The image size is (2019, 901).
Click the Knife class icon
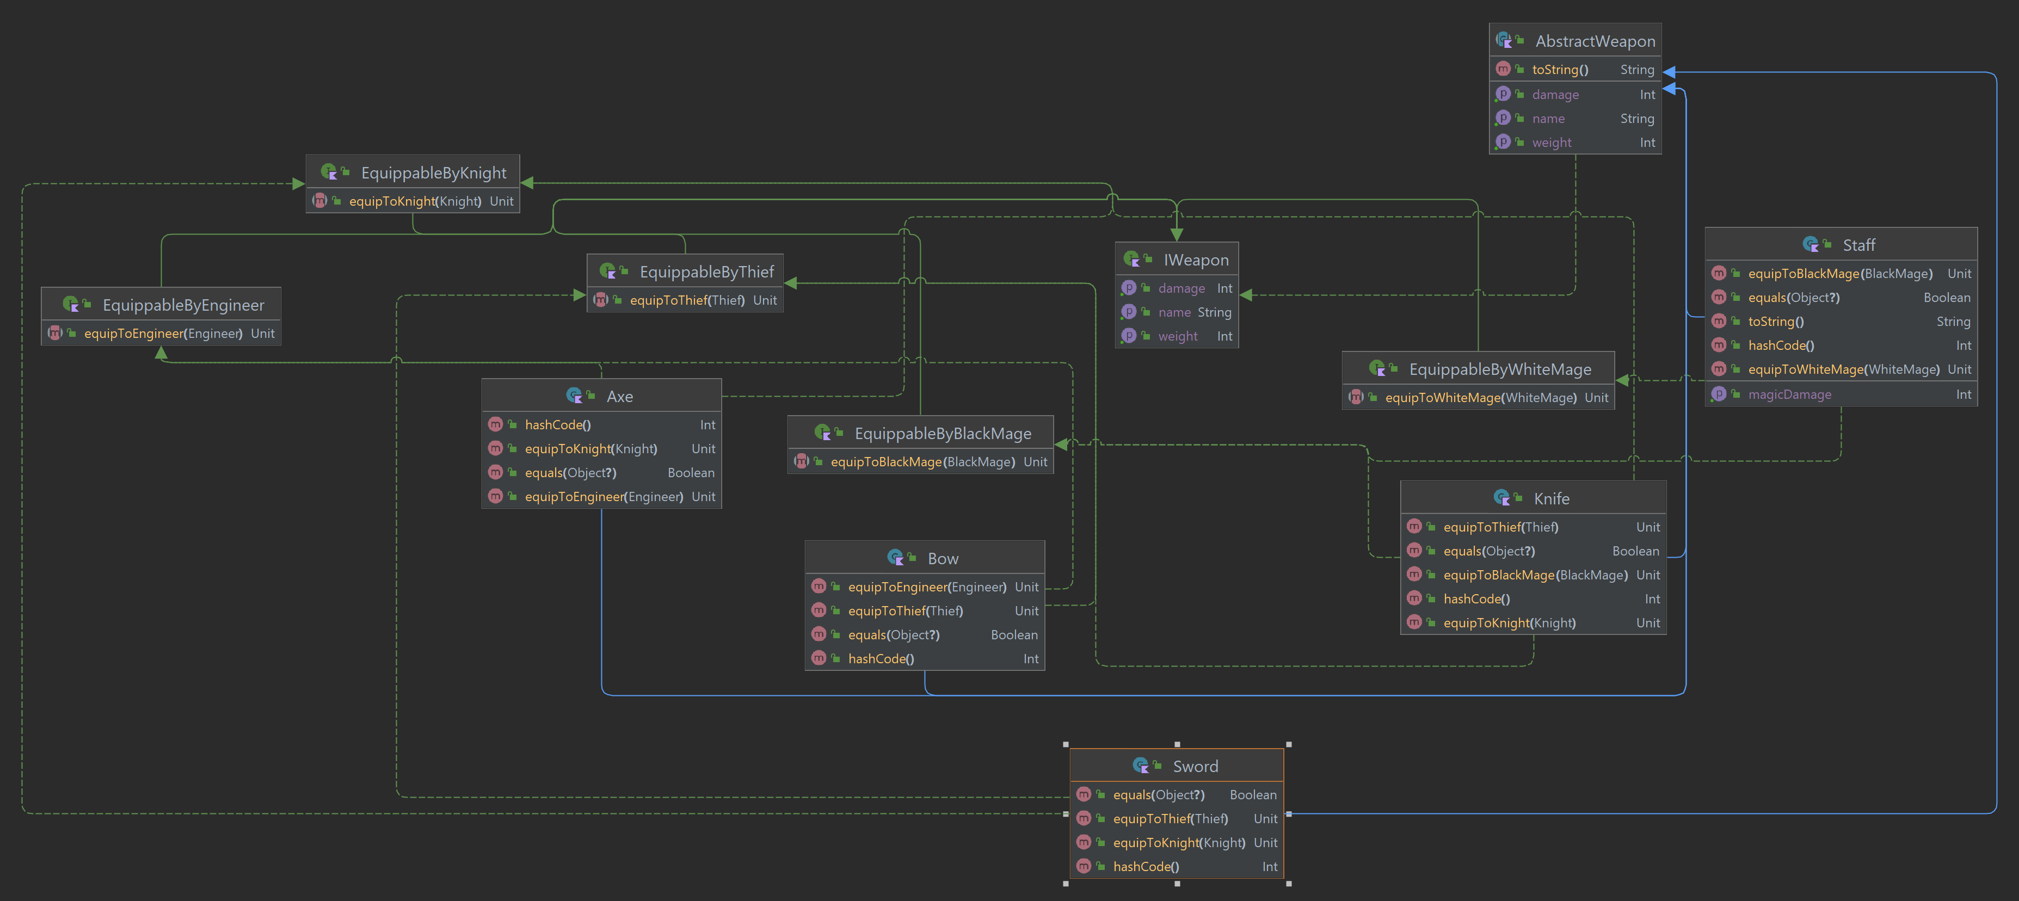[1501, 497]
